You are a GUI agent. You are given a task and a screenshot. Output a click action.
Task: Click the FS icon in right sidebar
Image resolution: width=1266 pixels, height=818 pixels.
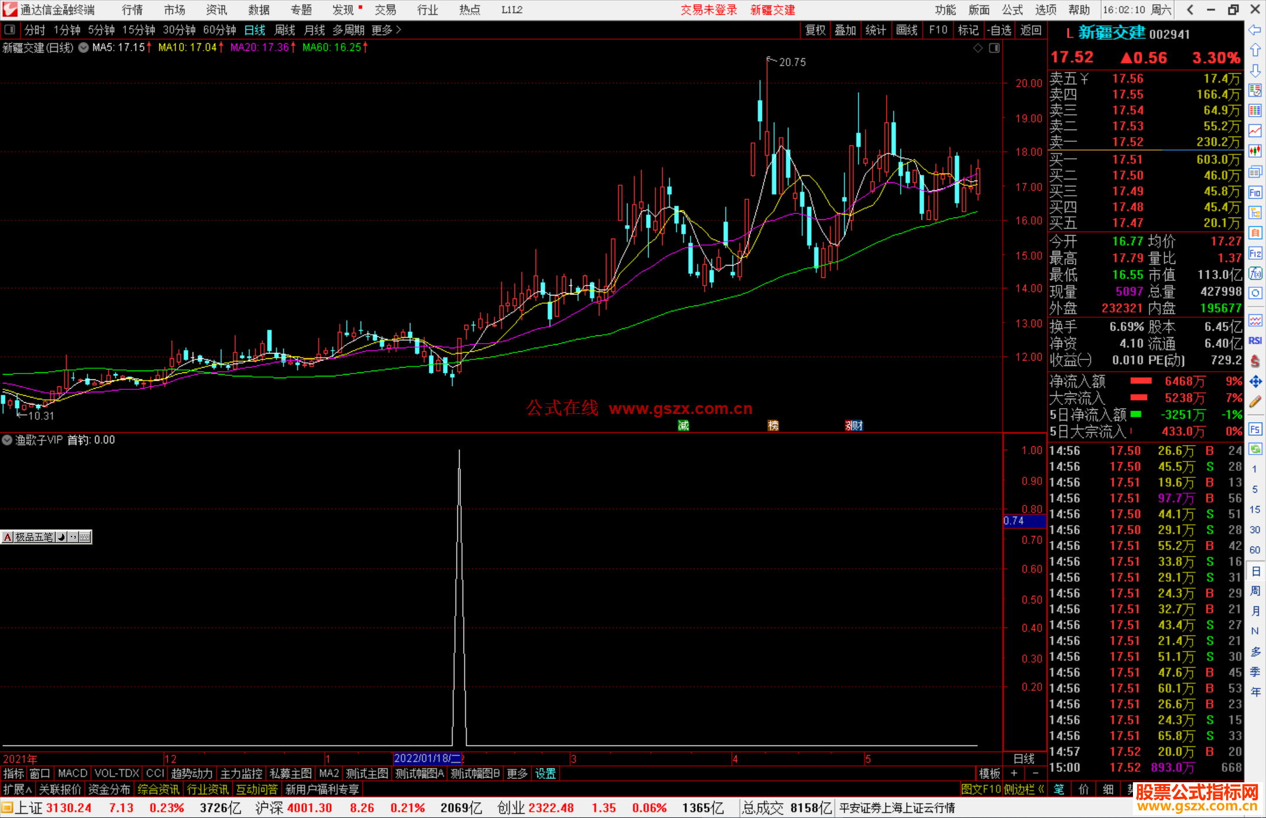pyautogui.click(x=1255, y=429)
